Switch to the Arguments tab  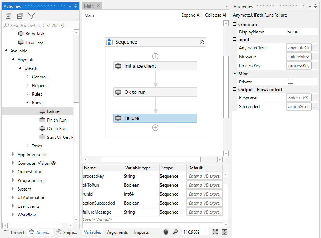117,232
